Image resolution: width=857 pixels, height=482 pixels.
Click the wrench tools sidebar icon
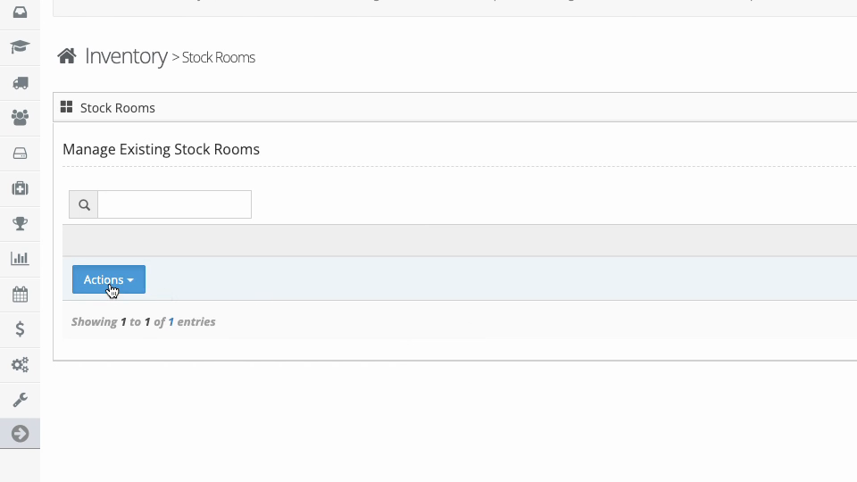[21, 400]
